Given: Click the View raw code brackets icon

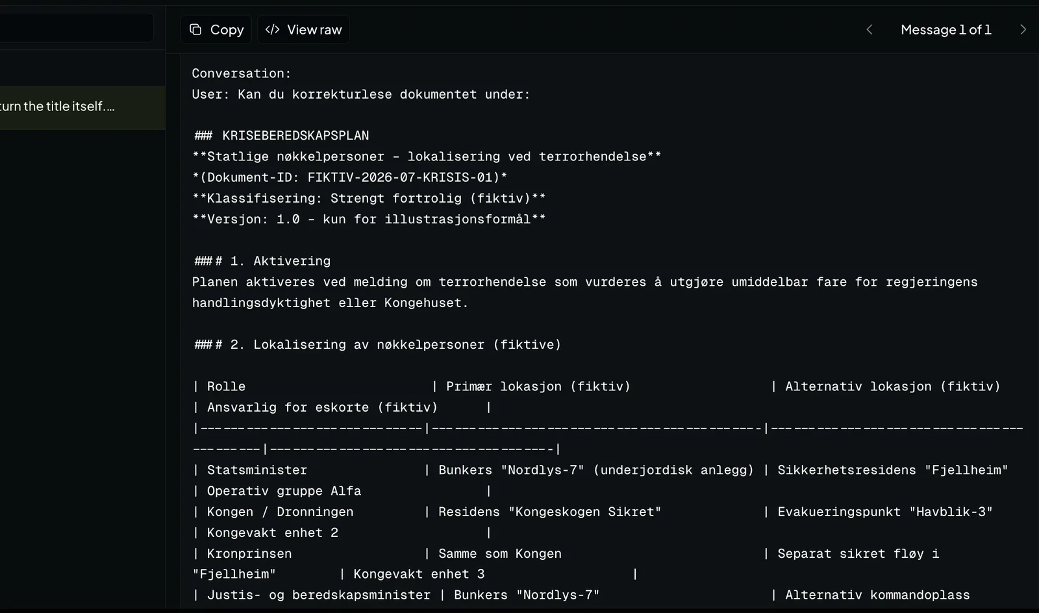Looking at the screenshot, I should point(273,29).
